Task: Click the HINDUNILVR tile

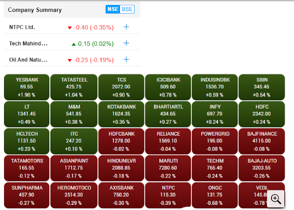Action: [121, 168]
